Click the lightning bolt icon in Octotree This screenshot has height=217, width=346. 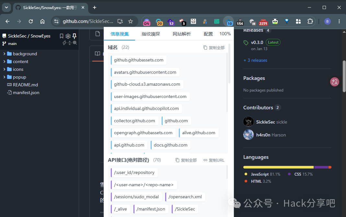pos(64,43)
